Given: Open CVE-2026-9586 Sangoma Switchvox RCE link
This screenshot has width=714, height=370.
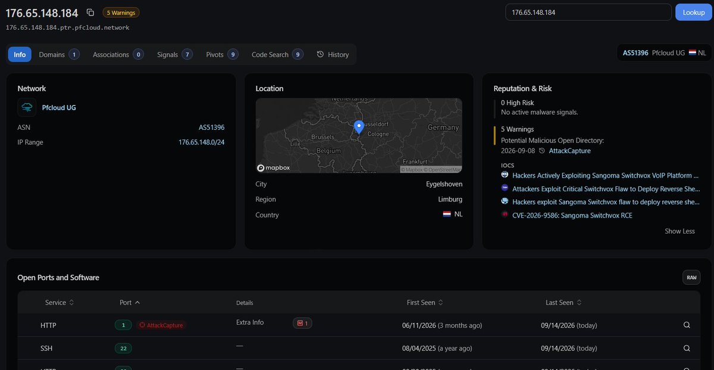Looking at the screenshot, I should pyautogui.click(x=572, y=216).
